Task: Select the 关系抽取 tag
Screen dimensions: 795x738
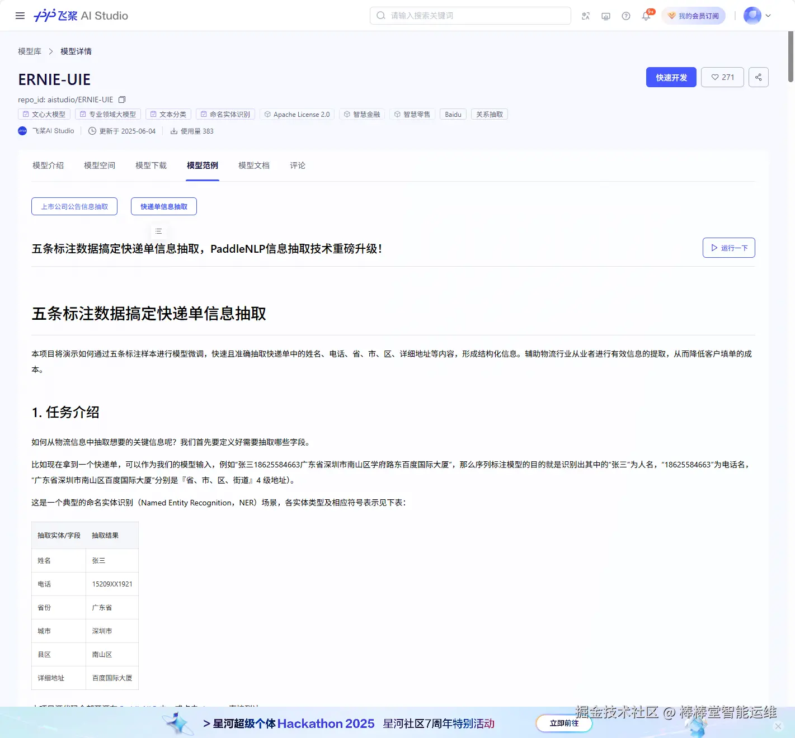Action: coord(490,114)
